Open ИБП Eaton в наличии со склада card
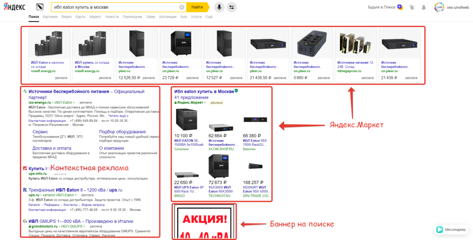Viewport: 473px width, 240px height. coord(49,55)
